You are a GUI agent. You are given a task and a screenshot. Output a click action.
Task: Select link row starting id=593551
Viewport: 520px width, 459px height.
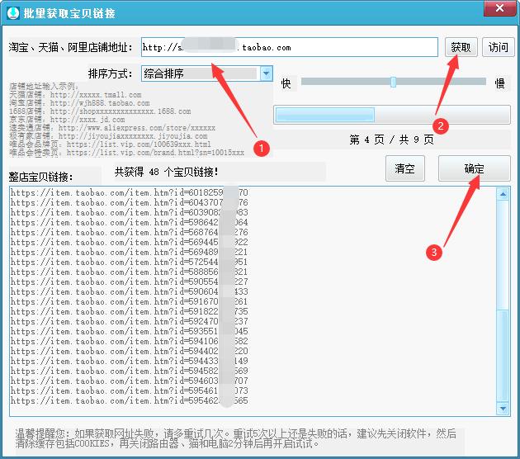(129, 331)
